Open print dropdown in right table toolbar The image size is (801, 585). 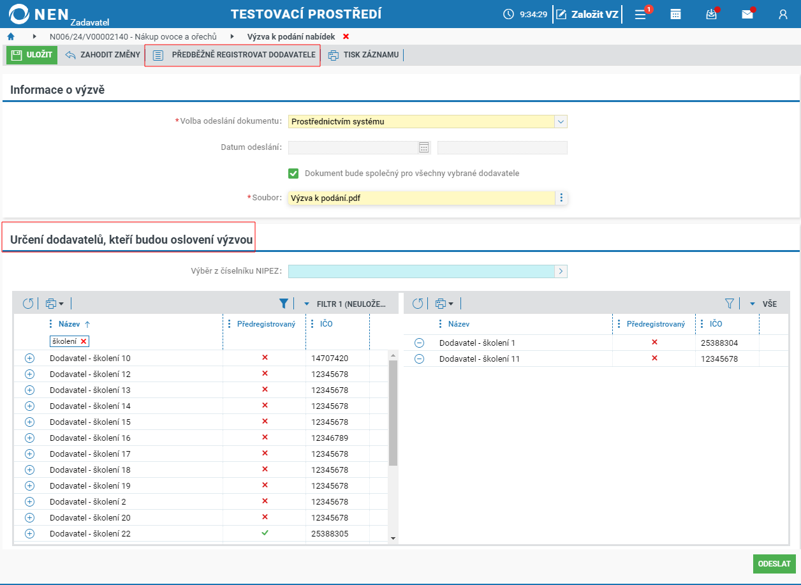tap(444, 304)
